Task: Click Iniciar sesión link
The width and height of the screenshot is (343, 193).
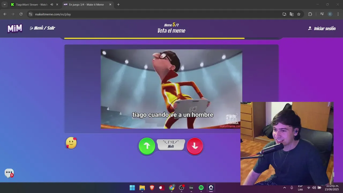Action: (322, 28)
